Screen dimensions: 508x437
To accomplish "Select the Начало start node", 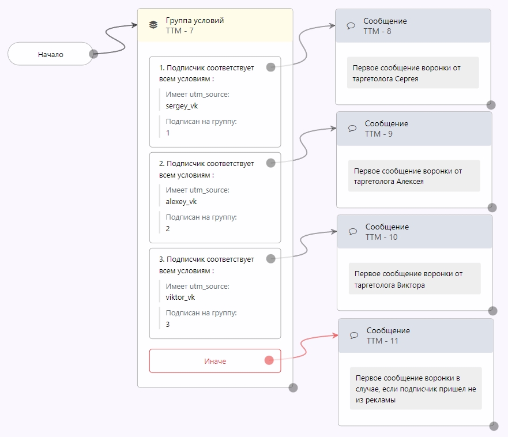I will 51,54.
